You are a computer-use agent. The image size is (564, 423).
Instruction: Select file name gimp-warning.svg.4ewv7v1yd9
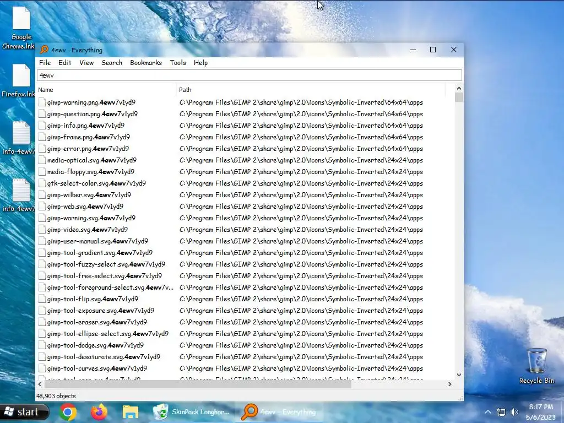[91, 218]
